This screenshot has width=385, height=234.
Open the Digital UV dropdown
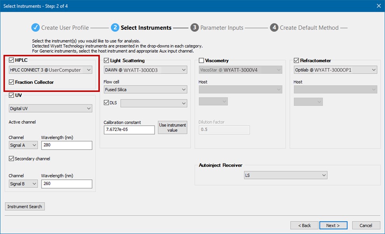click(51, 108)
